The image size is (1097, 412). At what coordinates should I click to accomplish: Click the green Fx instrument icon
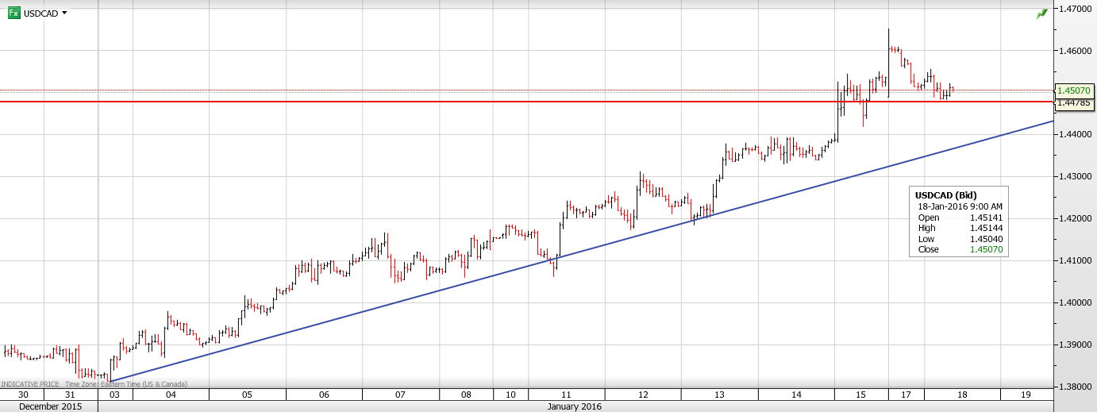click(x=13, y=13)
